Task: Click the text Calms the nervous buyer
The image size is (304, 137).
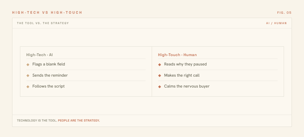Action: (187, 86)
